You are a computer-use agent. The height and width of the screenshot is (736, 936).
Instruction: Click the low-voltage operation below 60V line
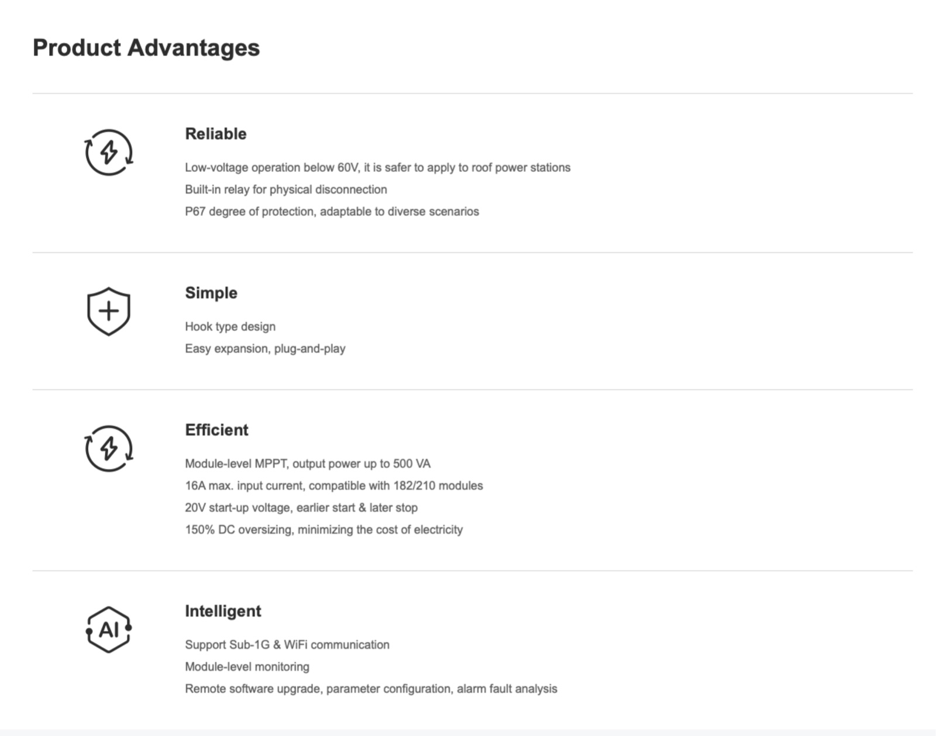tap(377, 168)
